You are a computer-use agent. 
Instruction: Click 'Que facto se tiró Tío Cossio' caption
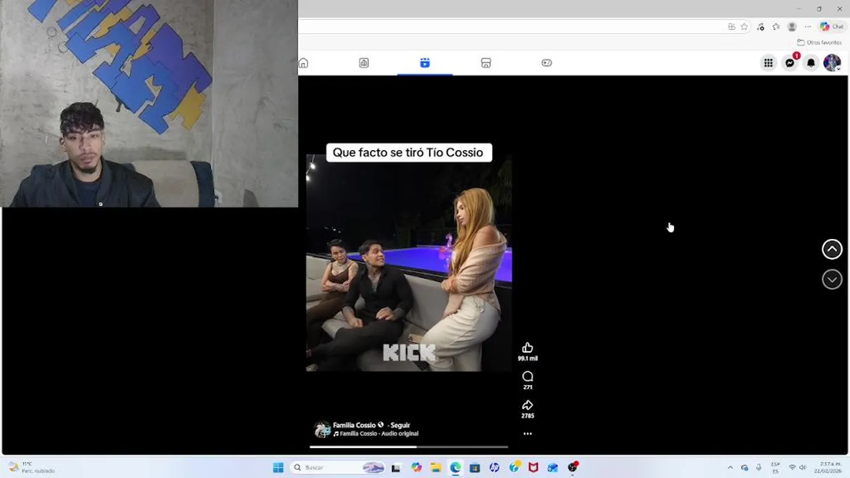(408, 153)
